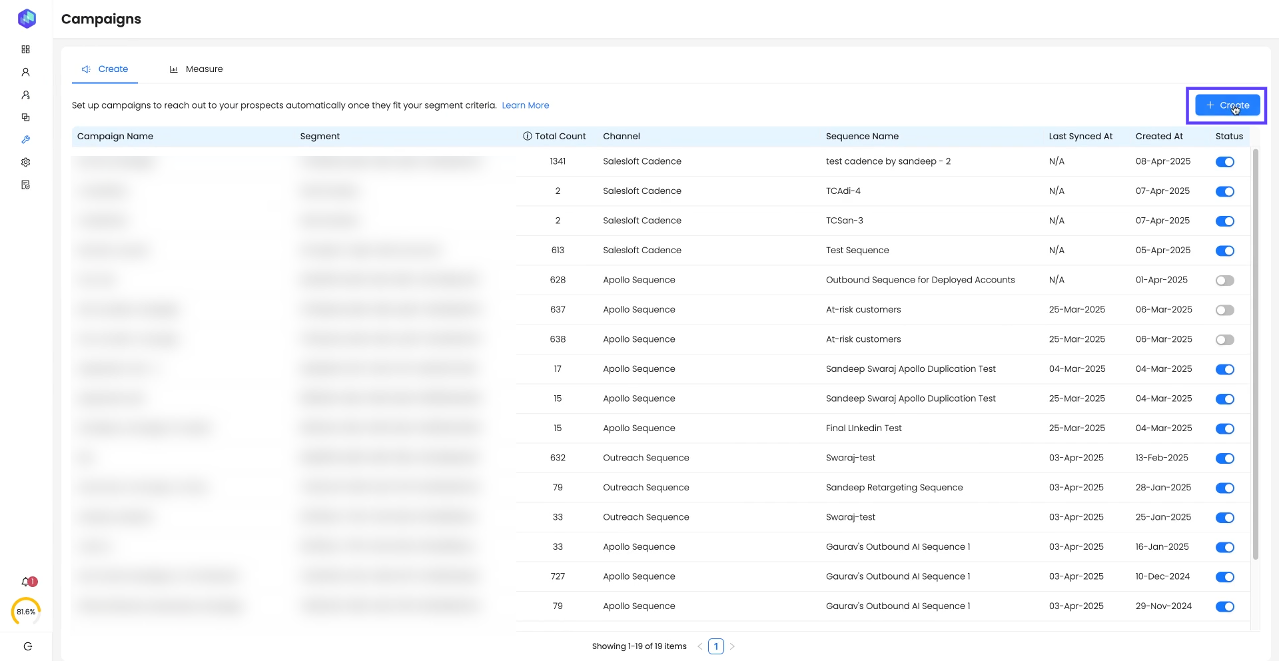
Task: Open the person with dollar sign icon
Action: point(25,95)
